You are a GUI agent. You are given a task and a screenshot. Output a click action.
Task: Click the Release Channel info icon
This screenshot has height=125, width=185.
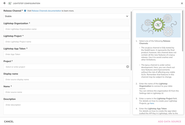coord(25,11)
